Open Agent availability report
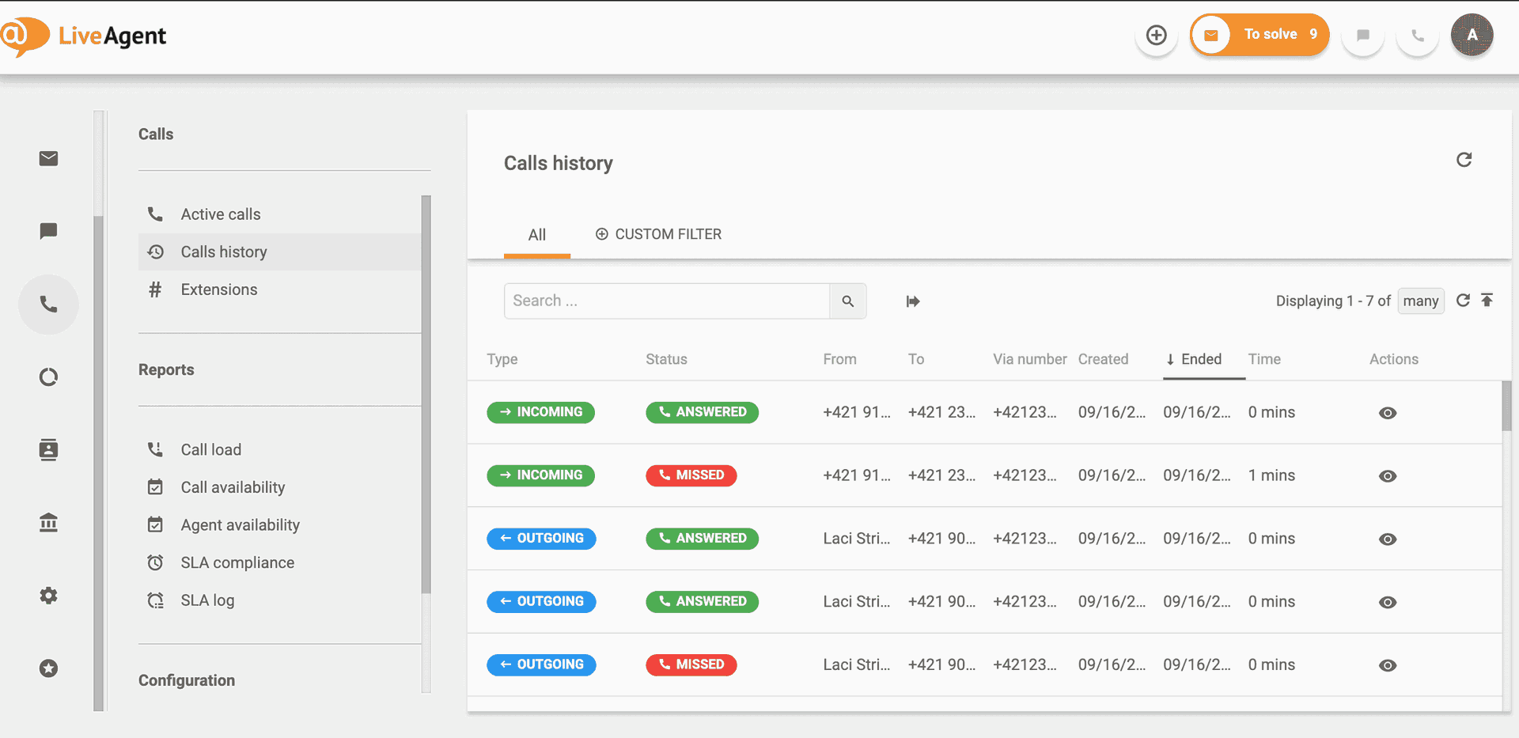 point(279,525)
